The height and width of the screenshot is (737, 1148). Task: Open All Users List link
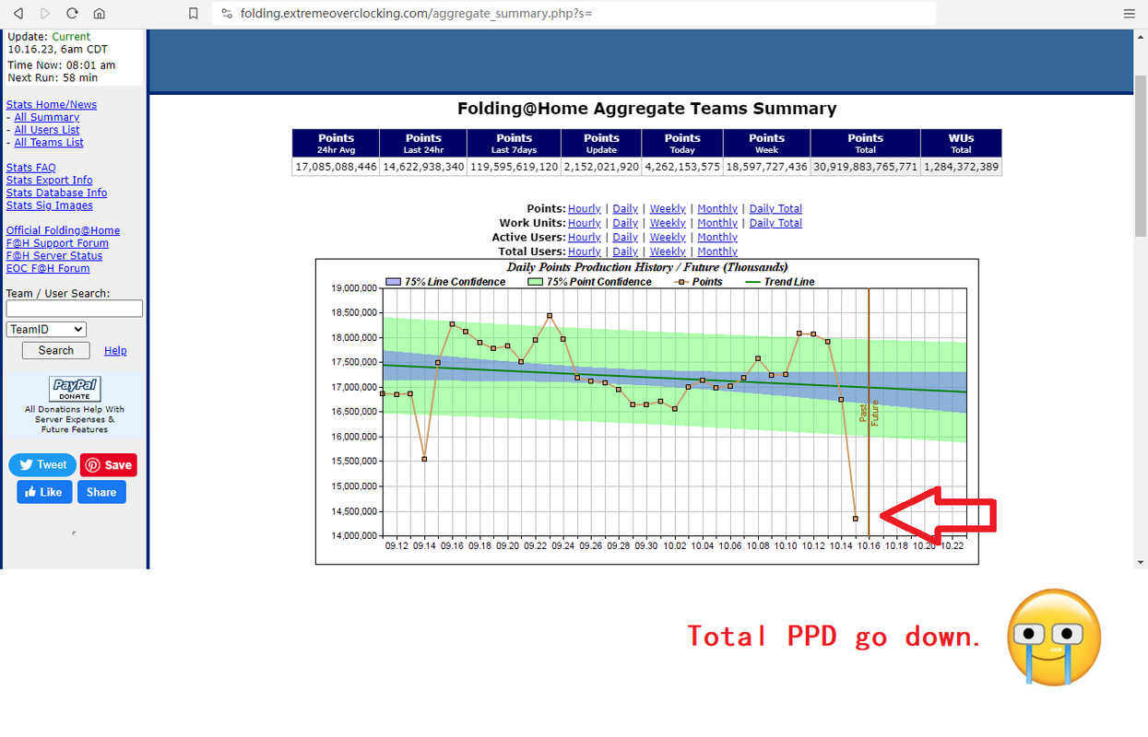click(47, 130)
